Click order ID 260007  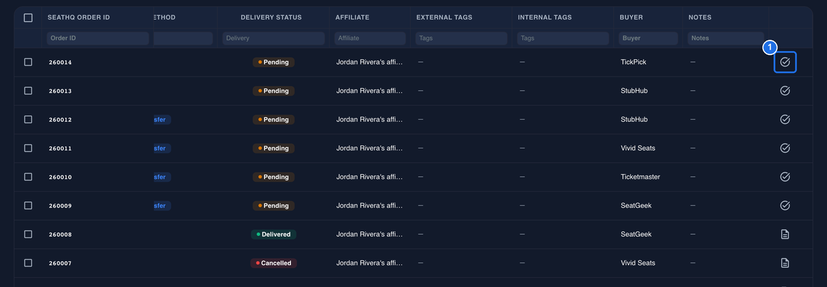coord(60,263)
